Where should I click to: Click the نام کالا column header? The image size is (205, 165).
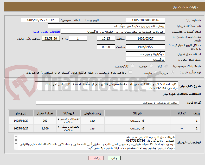click(x=137, y=113)
